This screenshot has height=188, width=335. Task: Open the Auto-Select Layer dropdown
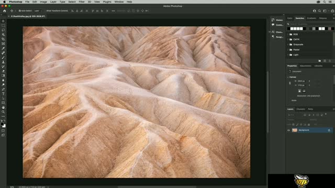(x=38, y=10)
